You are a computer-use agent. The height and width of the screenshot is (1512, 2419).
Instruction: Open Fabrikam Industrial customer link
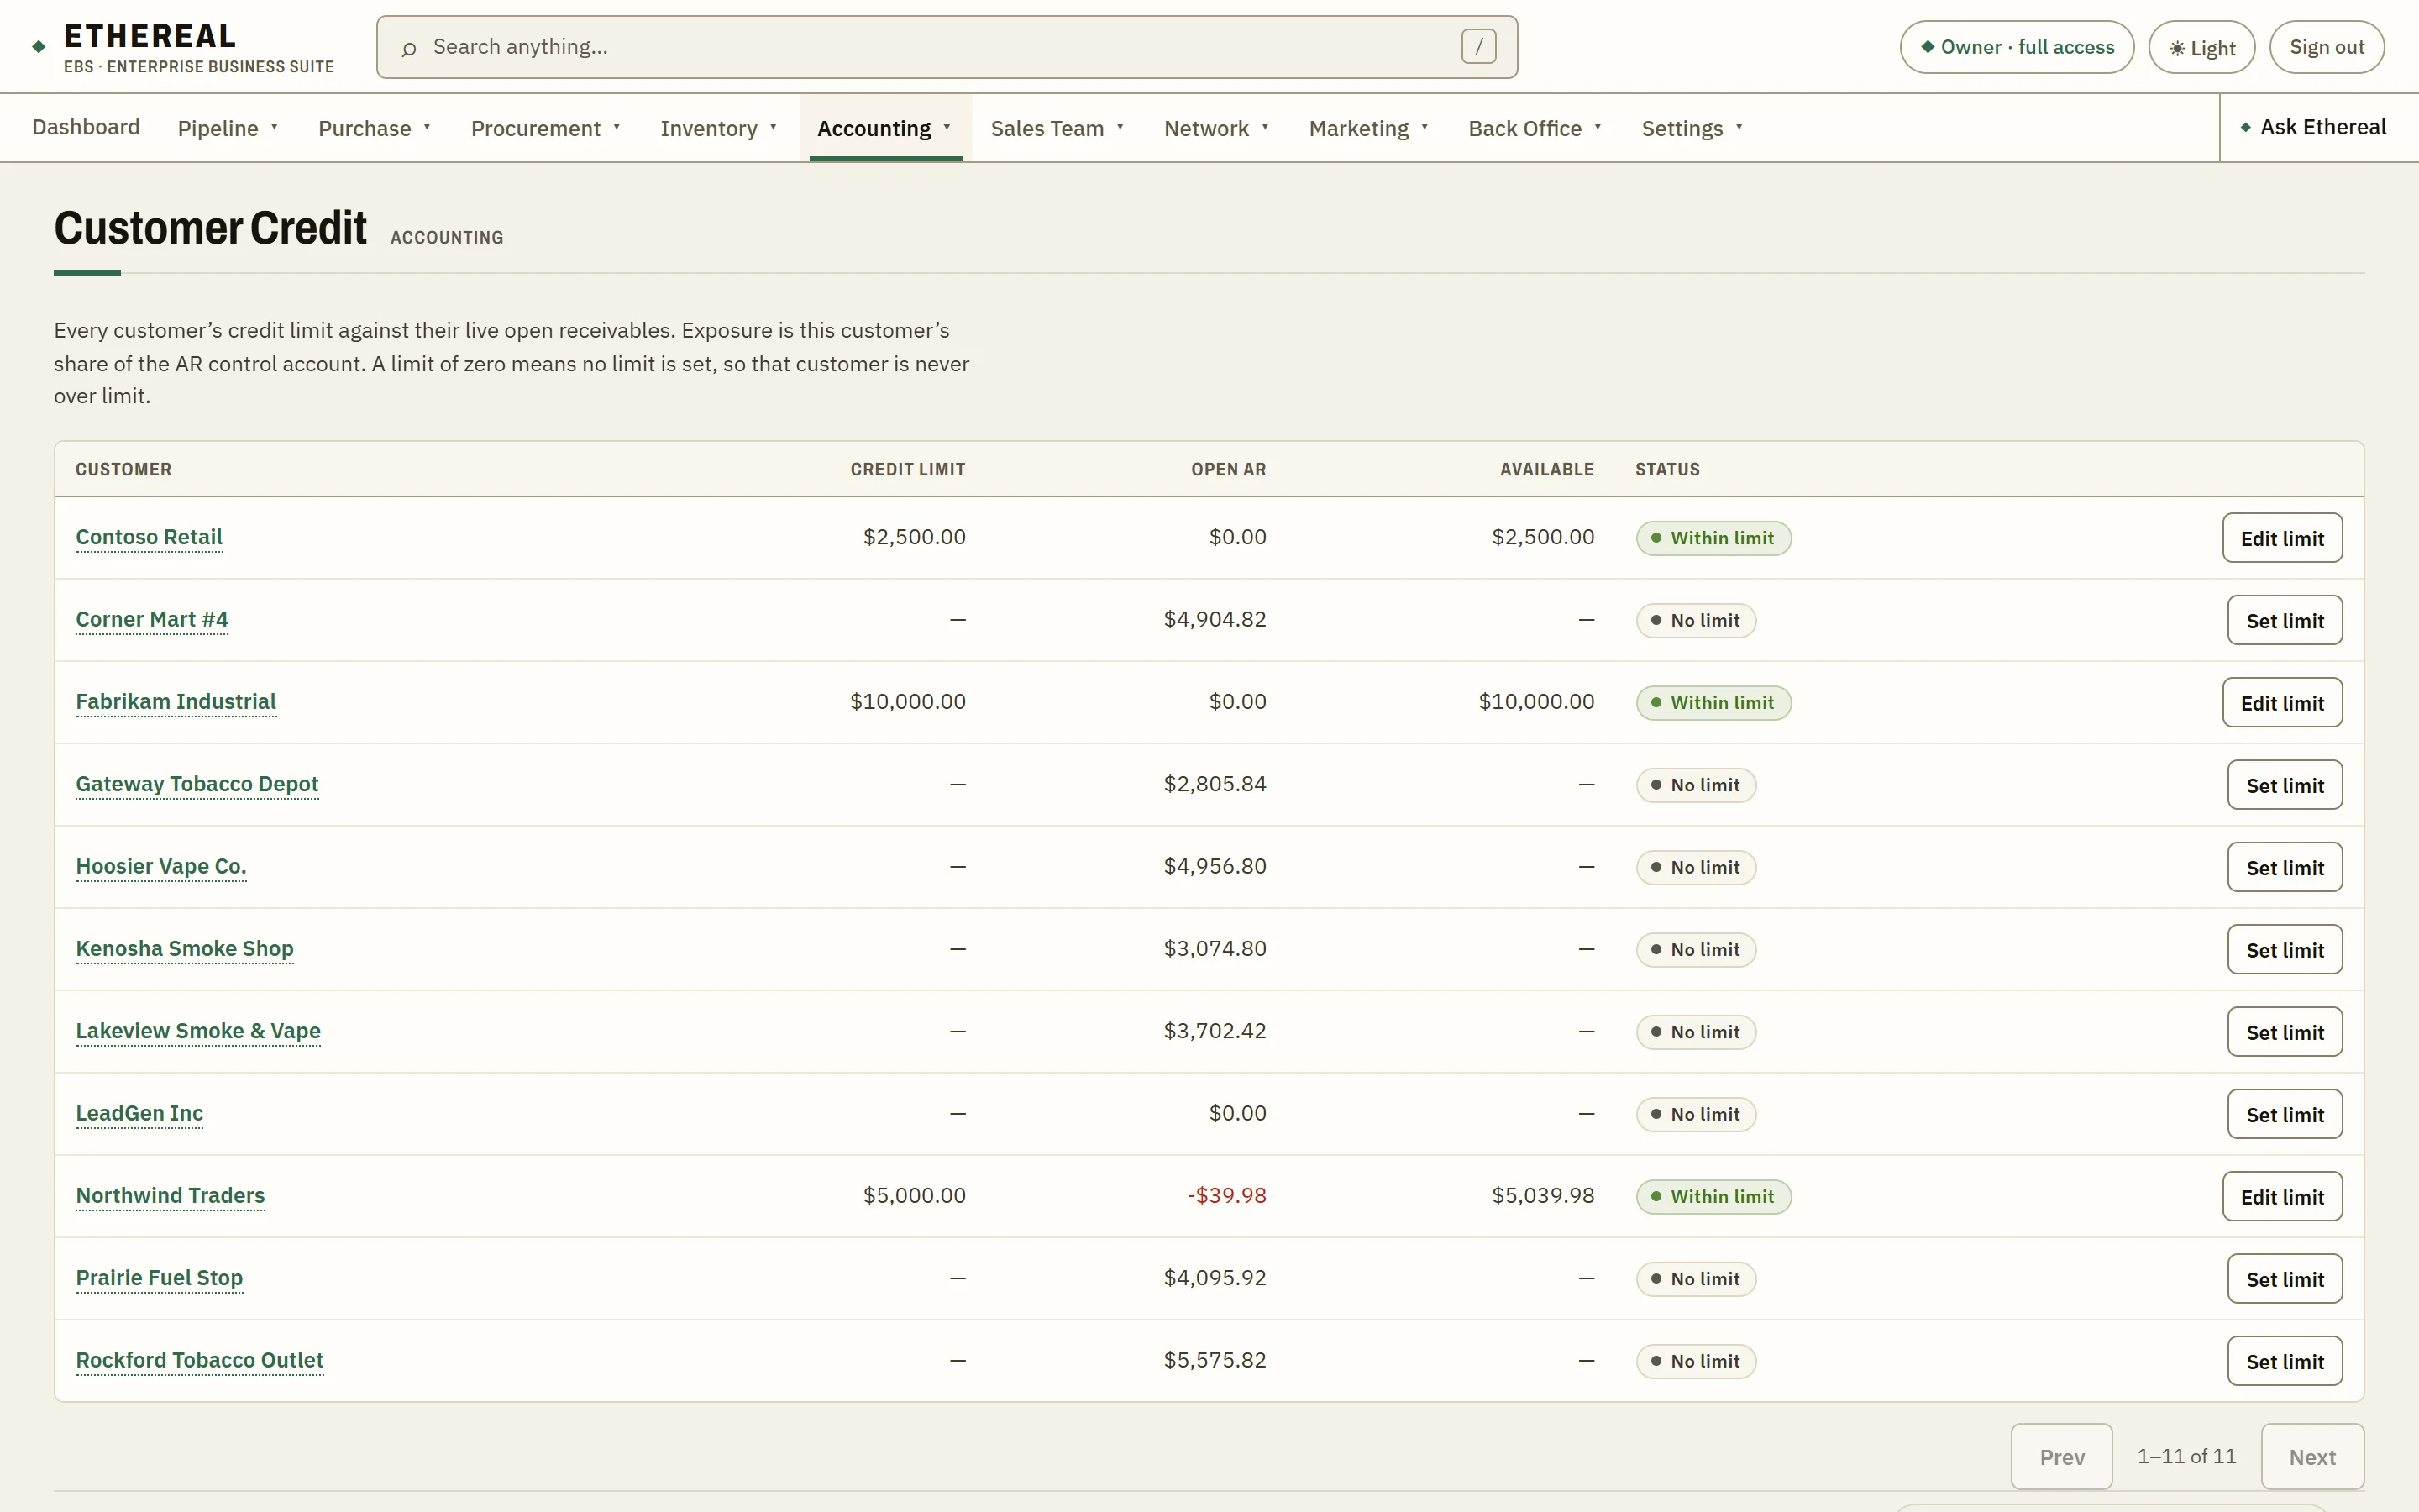176,701
